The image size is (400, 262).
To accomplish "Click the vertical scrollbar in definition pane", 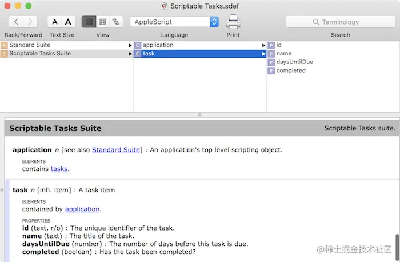I will click(397, 247).
